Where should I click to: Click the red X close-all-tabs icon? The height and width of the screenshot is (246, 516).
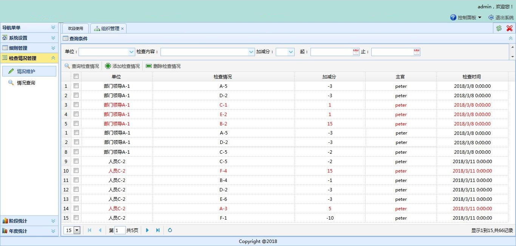(x=509, y=28)
